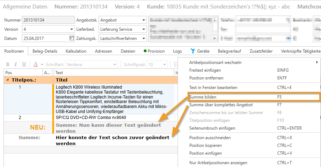321x167 pixels.
Task: Toggle underline text formatting
Action: (24, 64)
